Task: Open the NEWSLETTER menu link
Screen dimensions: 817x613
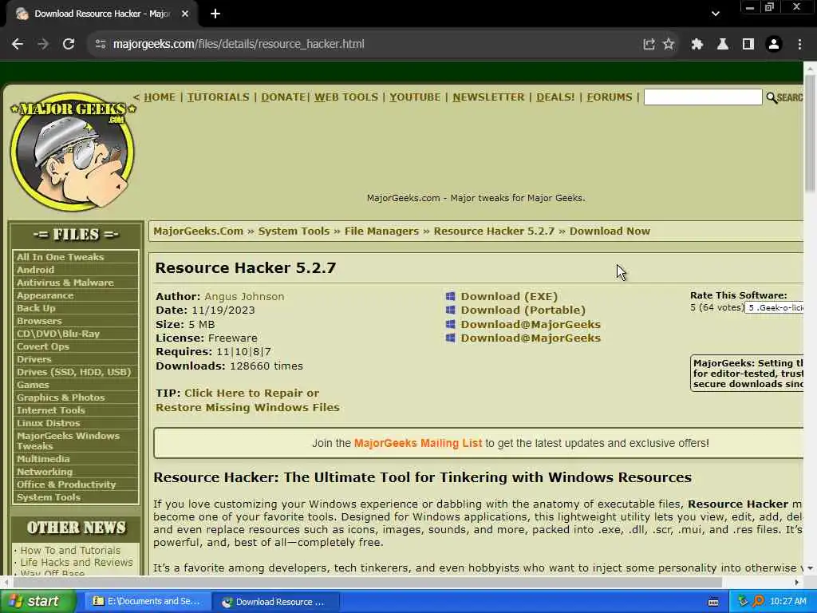Action: (x=488, y=97)
